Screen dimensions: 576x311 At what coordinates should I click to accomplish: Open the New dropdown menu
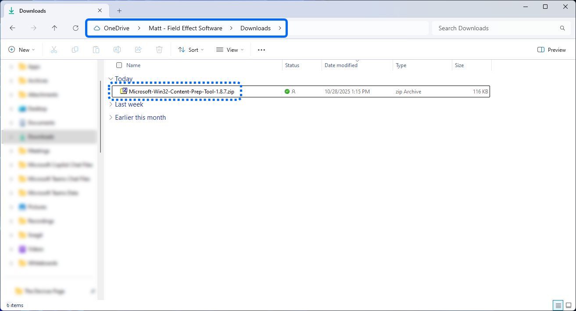(x=21, y=50)
